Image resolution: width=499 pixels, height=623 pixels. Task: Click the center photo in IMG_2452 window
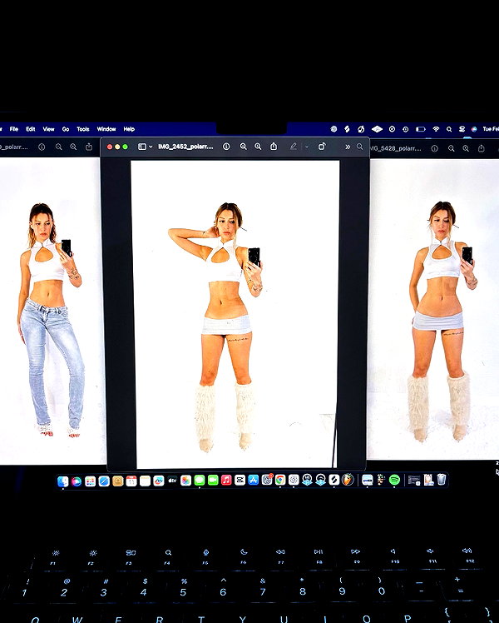[x=236, y=314]
